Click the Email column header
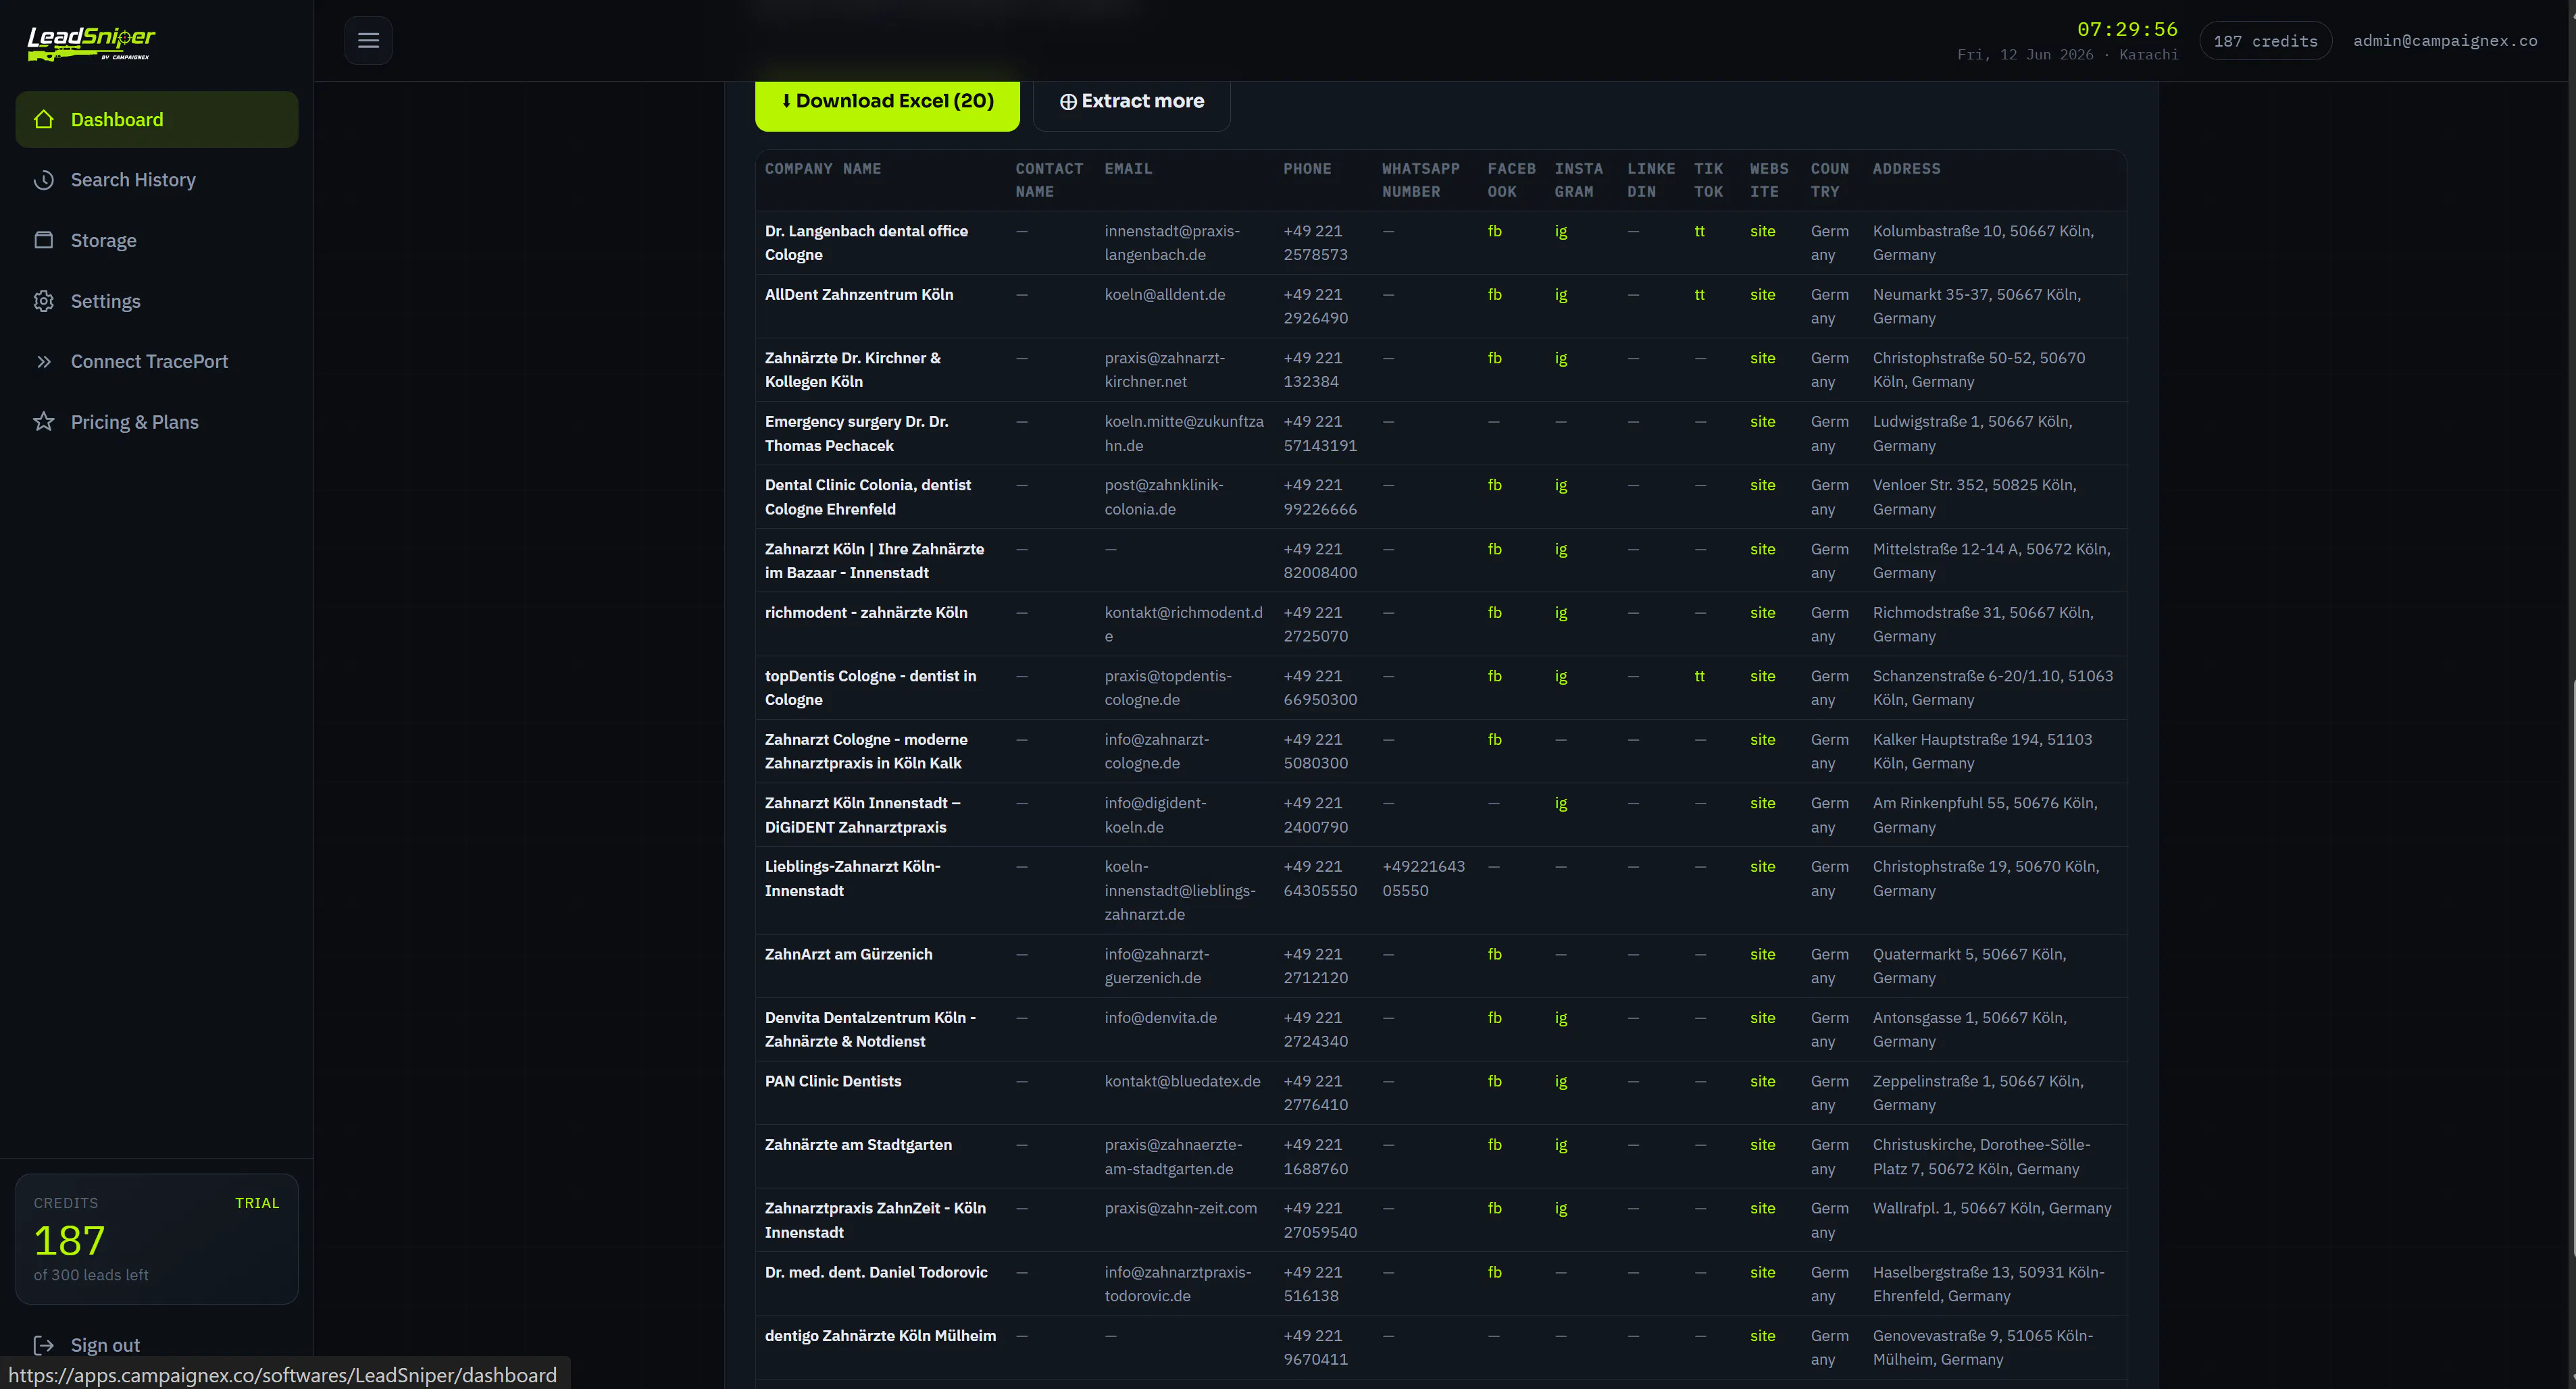The width and height of the screenshot is (2576, 1389). [1128, 169]
